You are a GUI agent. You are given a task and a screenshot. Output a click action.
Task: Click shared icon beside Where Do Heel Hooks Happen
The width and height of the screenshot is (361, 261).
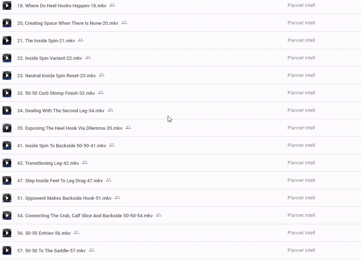[112, 5]
